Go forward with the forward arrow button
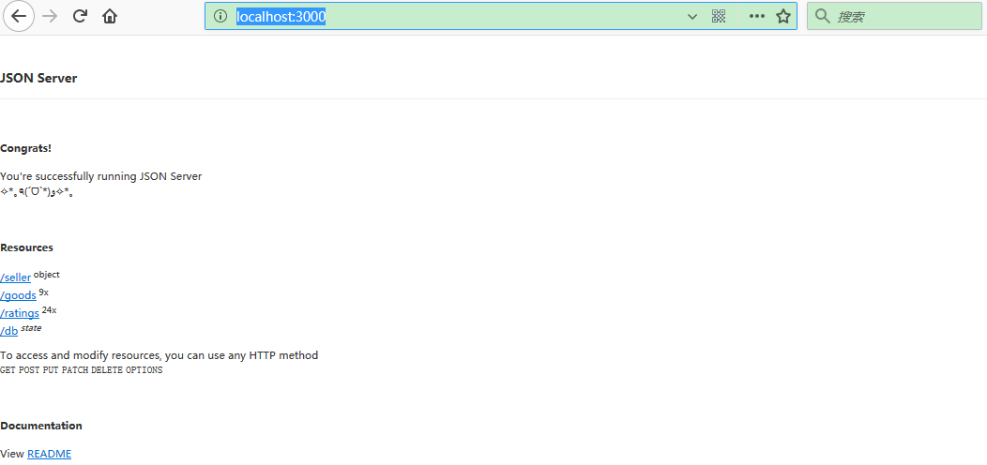 pos(50,16)
